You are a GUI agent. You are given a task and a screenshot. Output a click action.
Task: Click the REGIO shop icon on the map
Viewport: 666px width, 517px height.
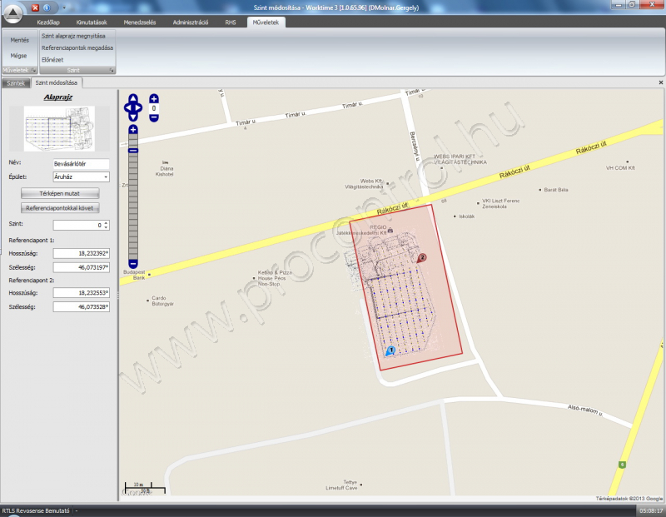pyautogui.click(x=390, y=231)
